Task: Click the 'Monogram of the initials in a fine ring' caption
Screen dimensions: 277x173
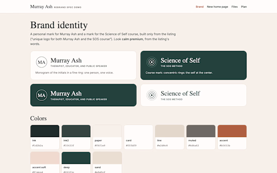Action: (74, 73)
